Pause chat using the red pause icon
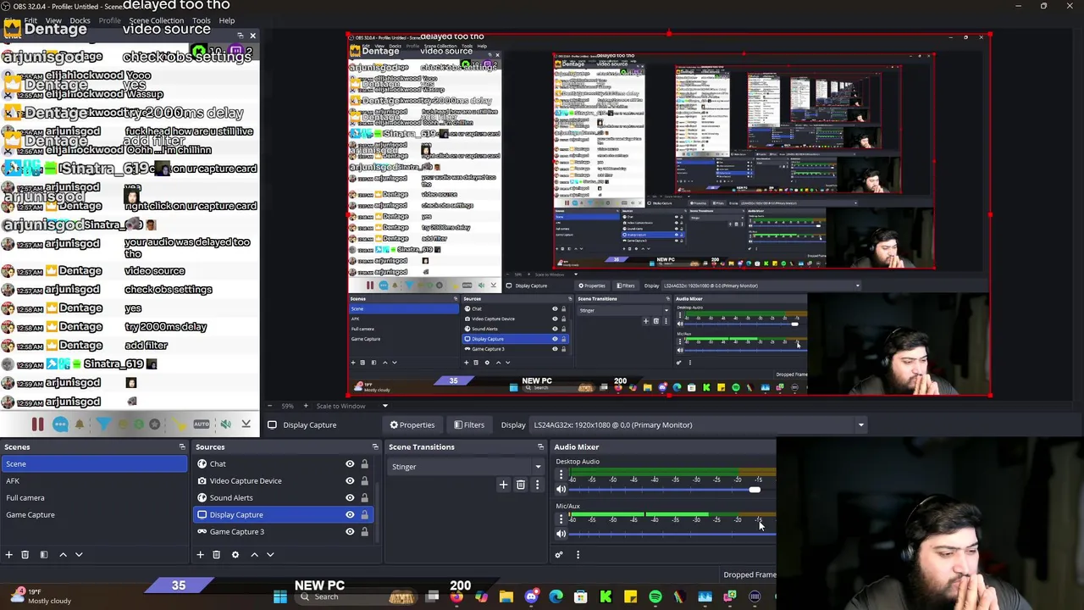Viewport: 1084px width, 610px height. pos(37,424)
